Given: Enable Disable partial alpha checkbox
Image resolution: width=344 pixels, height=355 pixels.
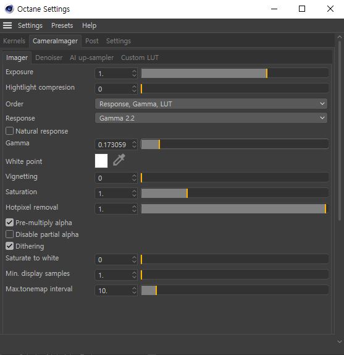Looking at the screenshot, I should [9, 234].
